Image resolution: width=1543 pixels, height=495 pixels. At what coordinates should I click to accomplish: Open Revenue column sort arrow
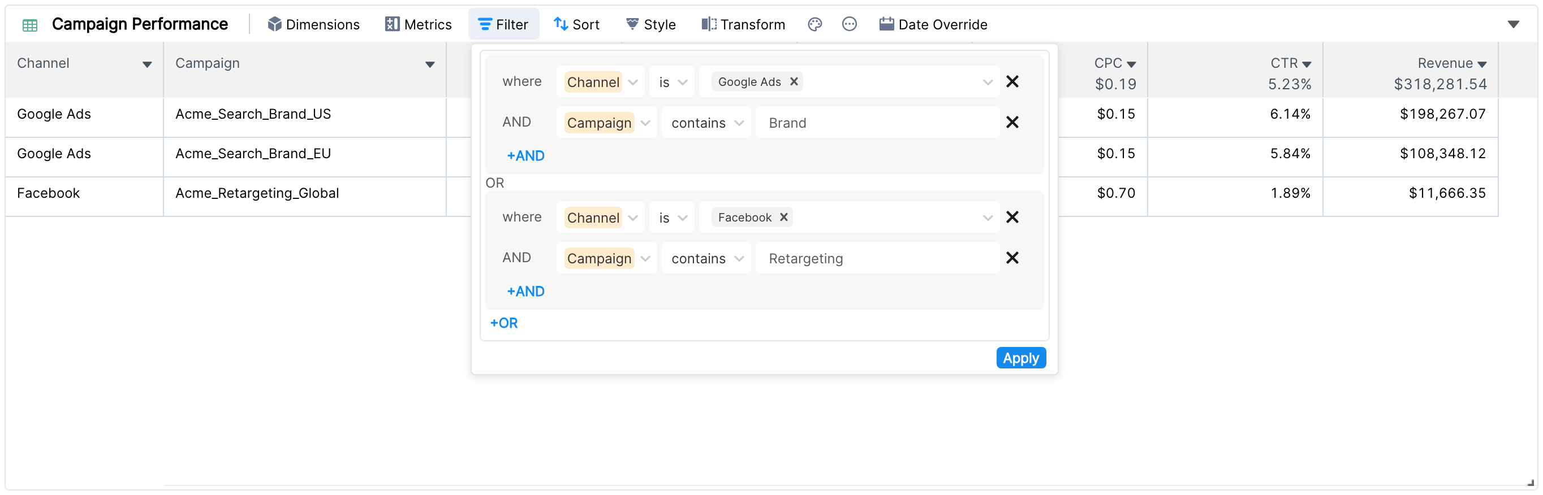[1481, 64]
